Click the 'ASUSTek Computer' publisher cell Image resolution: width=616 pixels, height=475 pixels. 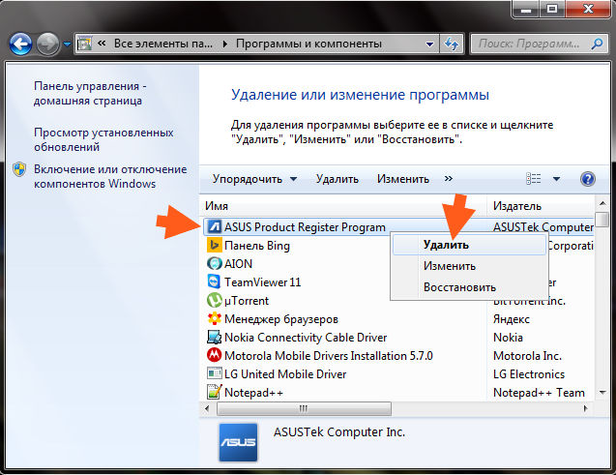543,227
